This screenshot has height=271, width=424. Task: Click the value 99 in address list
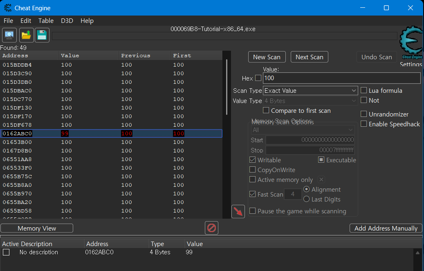click(189, 252)
